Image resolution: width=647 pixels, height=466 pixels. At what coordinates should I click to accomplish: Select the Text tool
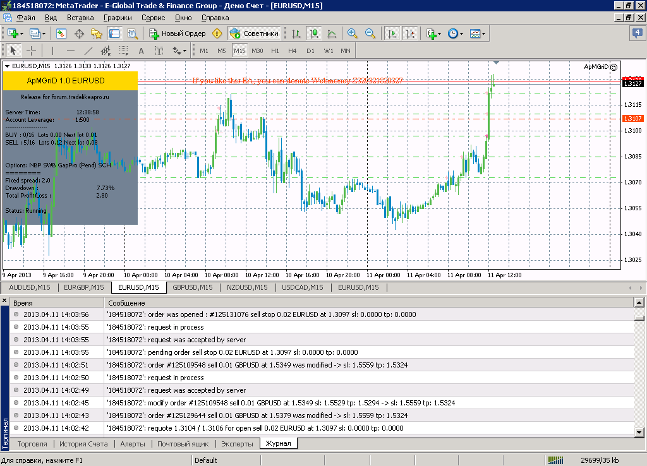[x=142, y=51]
